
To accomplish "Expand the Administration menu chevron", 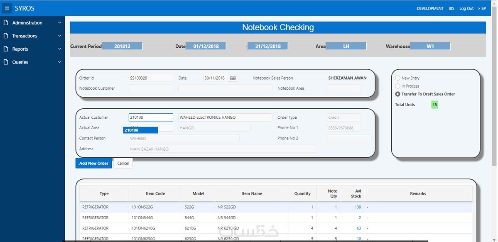I will (x=59, y=22).
